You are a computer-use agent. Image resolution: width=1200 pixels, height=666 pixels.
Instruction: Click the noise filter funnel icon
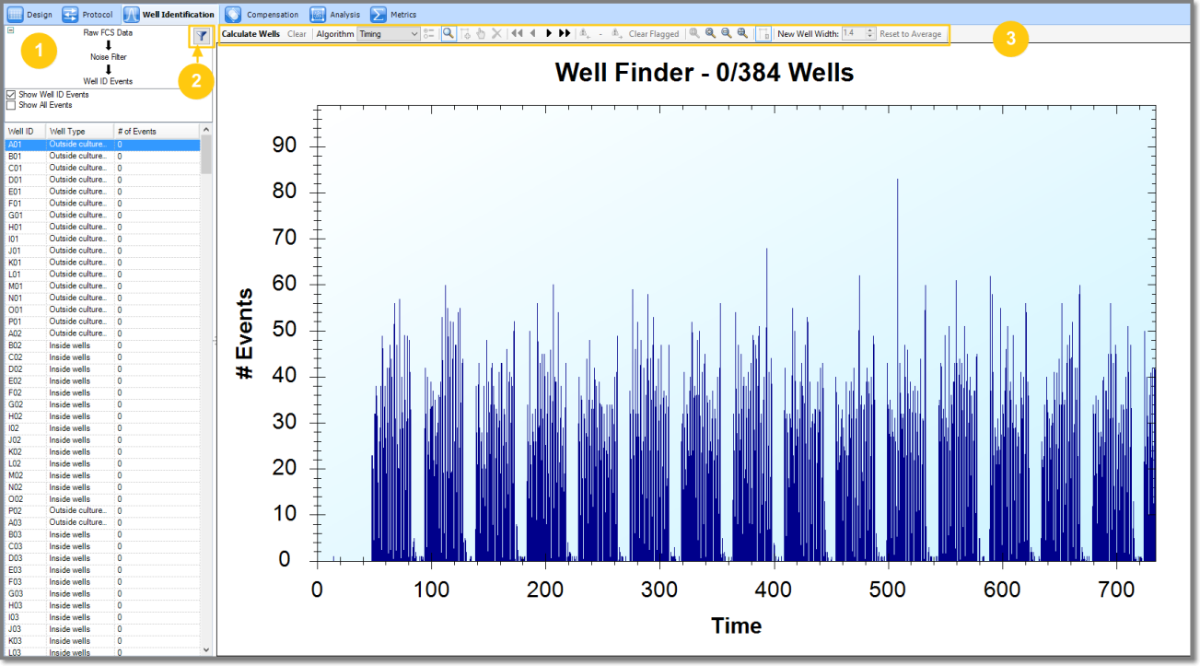point(201,35)
